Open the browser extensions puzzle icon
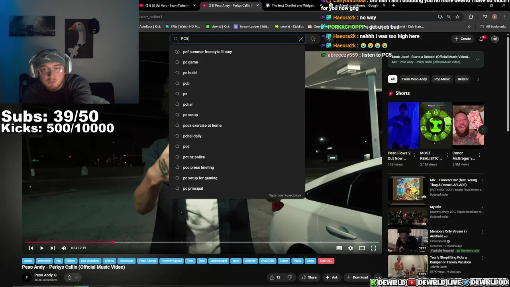 pyautogui.click(x=471, y=17)
